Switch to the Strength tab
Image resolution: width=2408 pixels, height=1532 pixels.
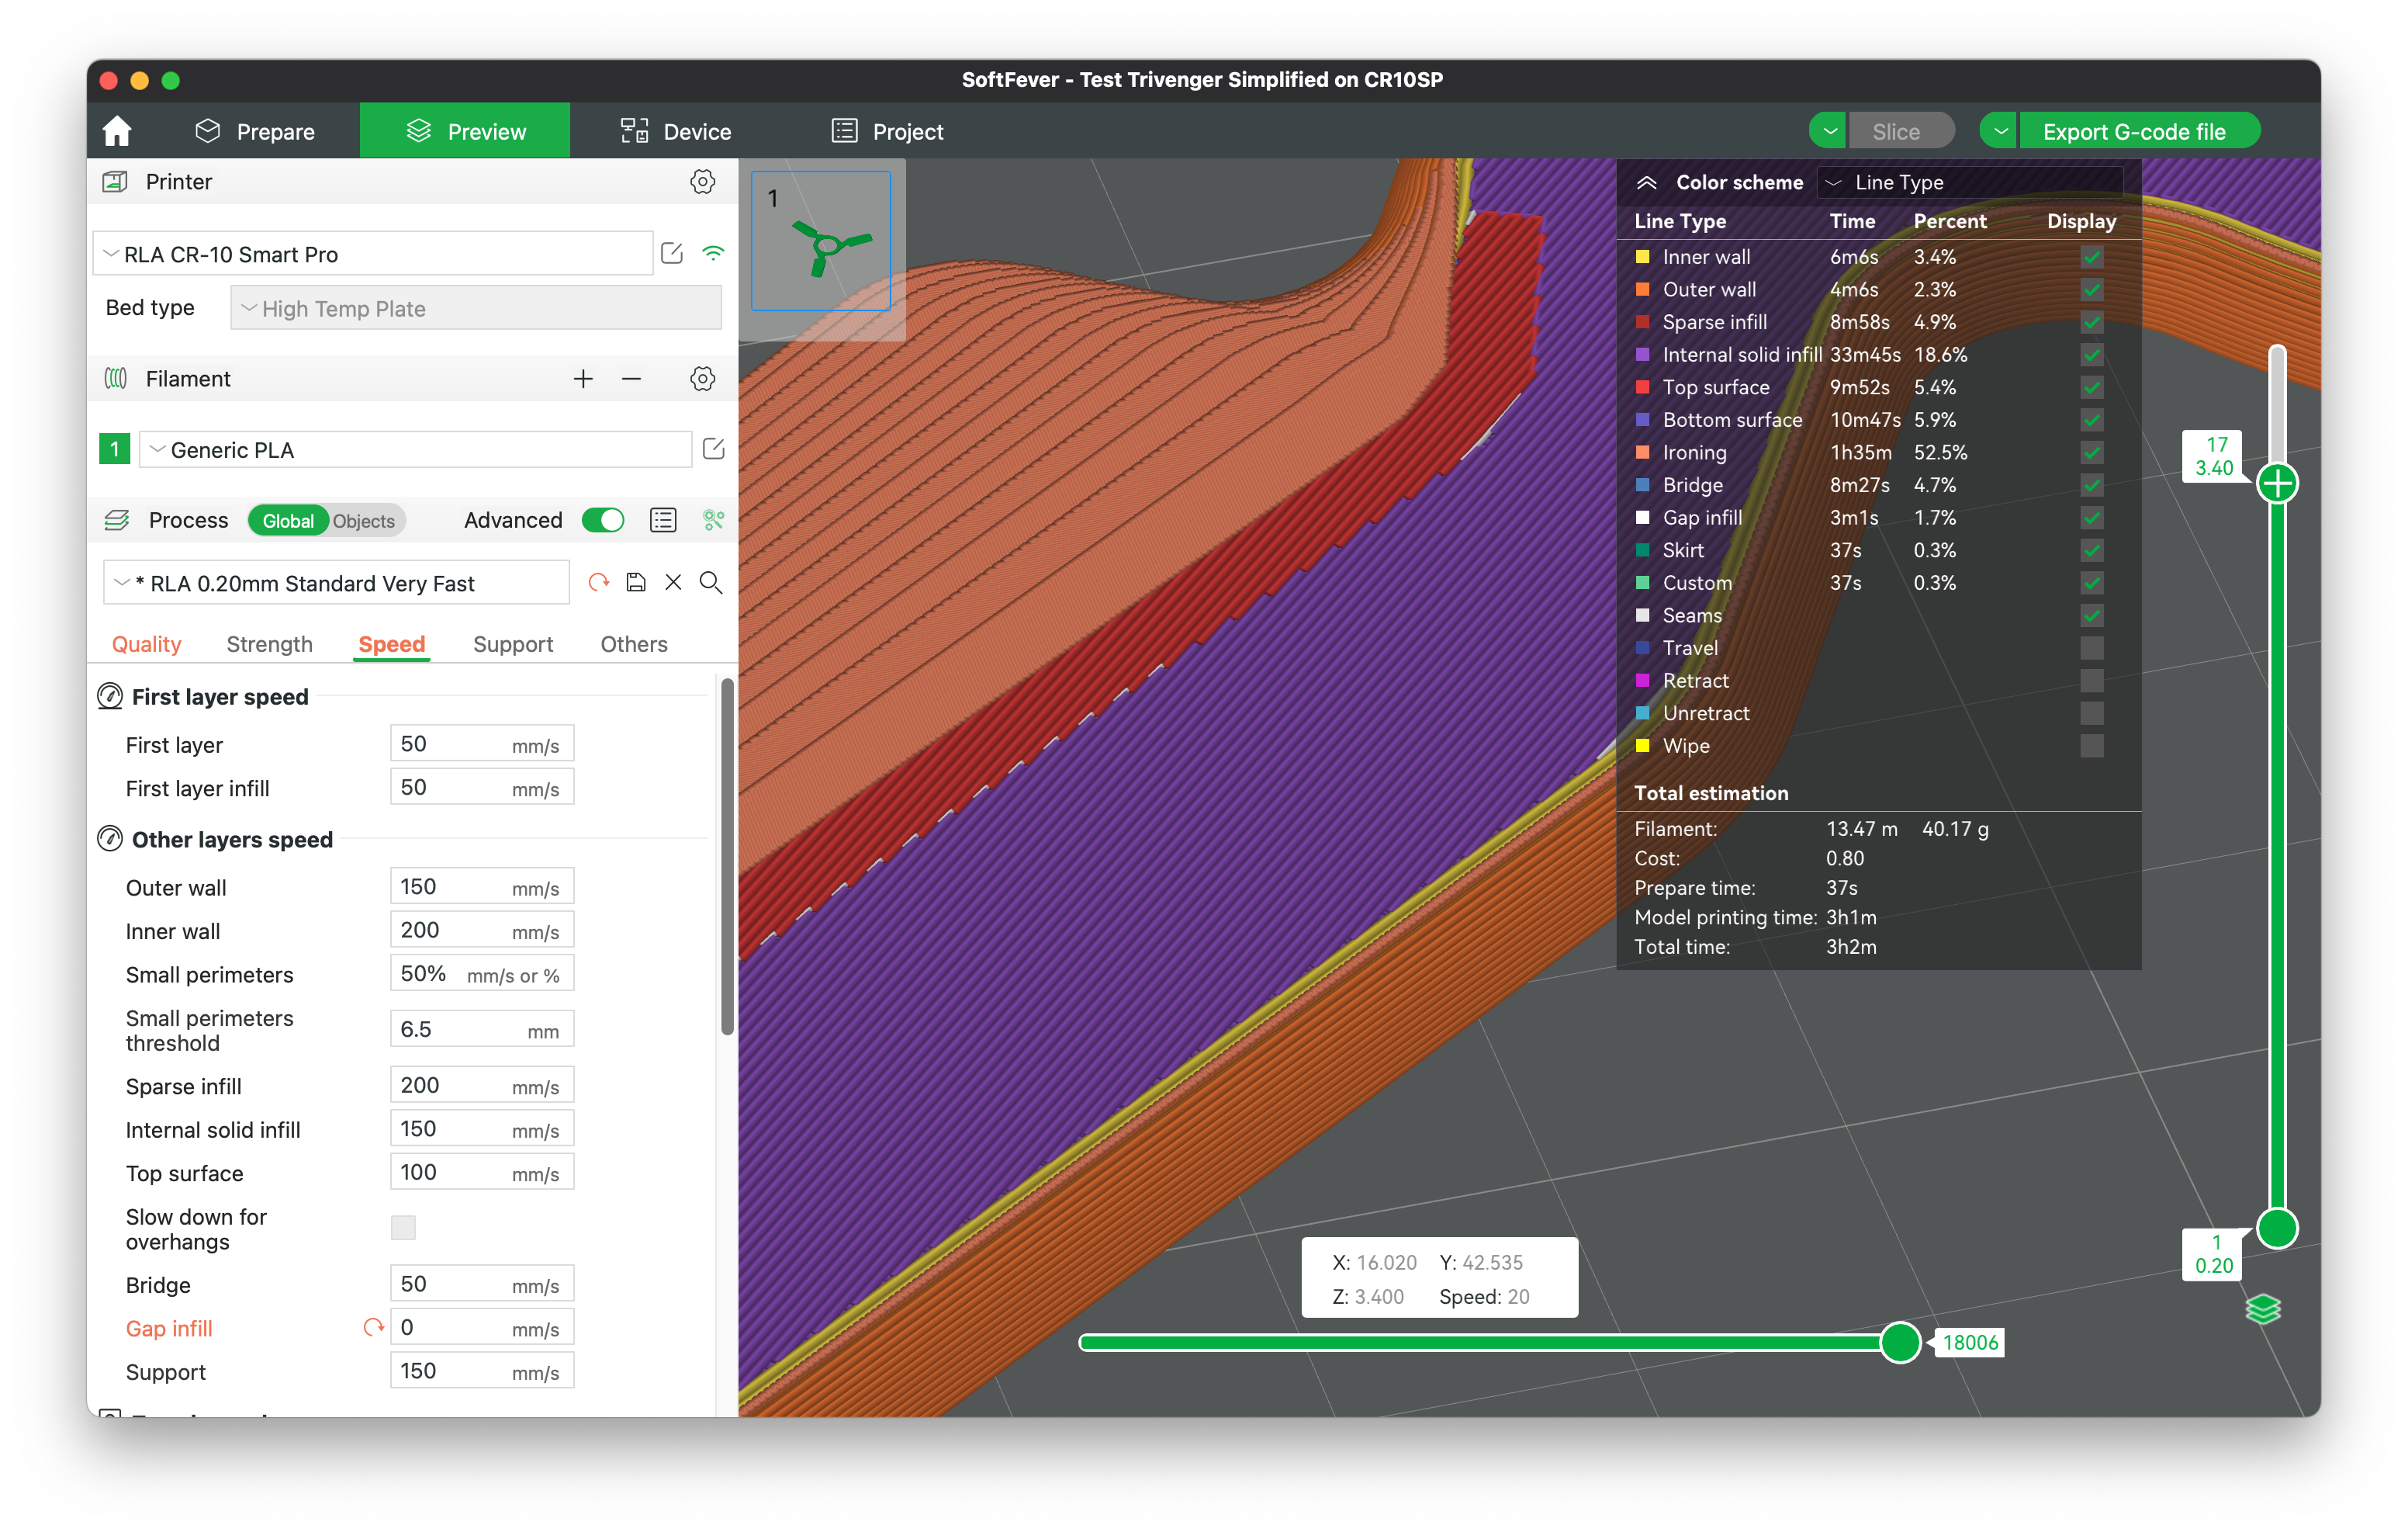coord(269,643)
